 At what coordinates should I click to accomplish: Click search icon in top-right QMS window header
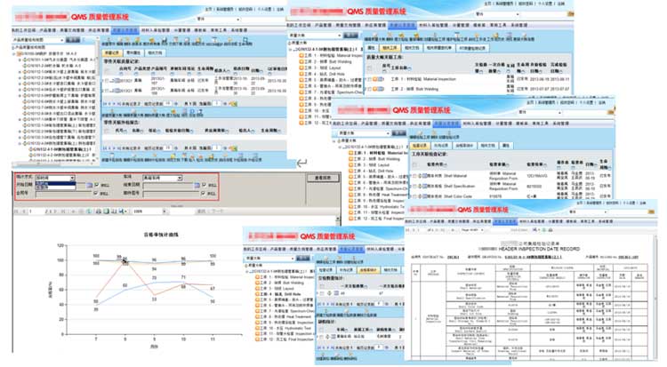570,14
